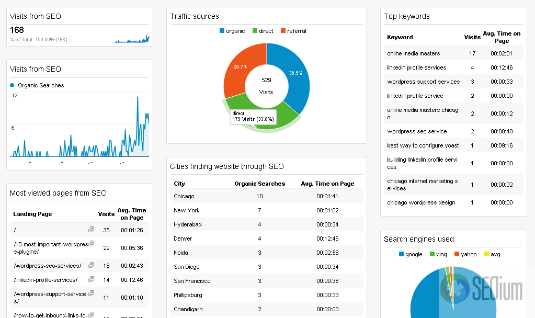The width and height of the screenshot is (535, 318).
Task: Click the Denver city row
Action: 267,239
